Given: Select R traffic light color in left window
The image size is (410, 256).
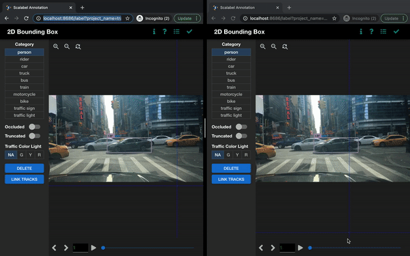Looking at the screenshot, I should point(39,155).
